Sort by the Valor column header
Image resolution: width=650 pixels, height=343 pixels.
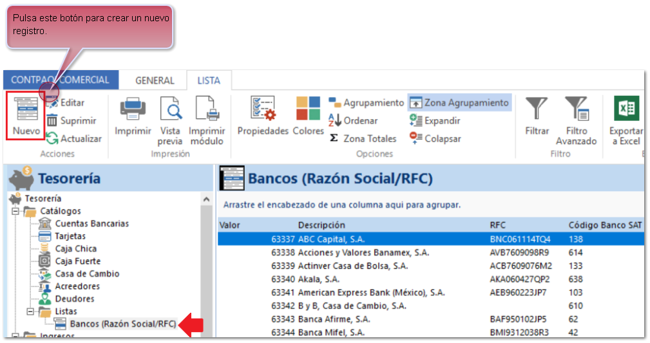(229, 225)
